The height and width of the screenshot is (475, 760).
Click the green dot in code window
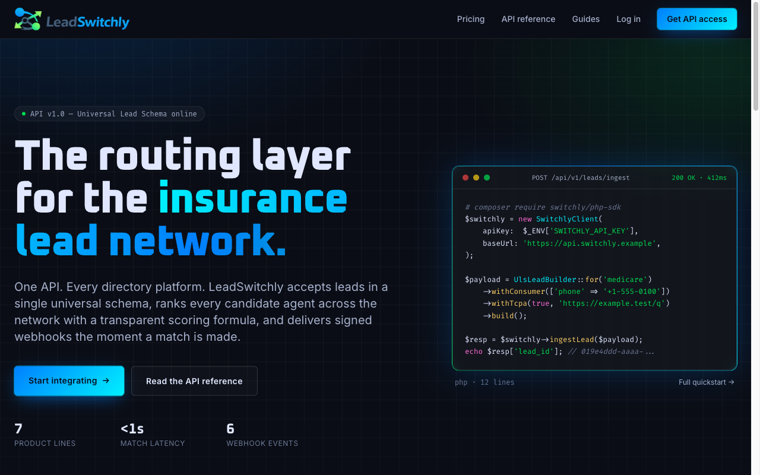[x=487, y=178]
